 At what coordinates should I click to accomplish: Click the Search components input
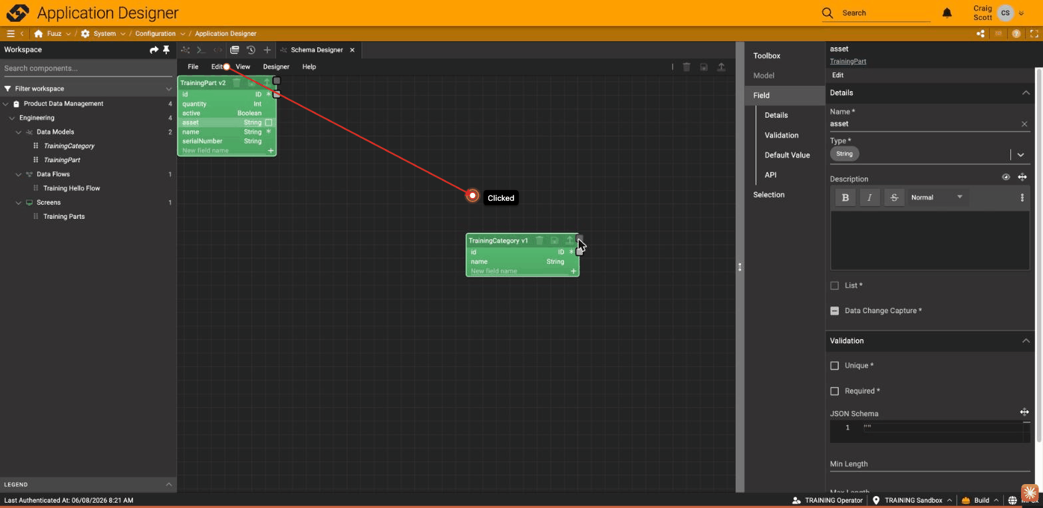(x=88, y=68)
